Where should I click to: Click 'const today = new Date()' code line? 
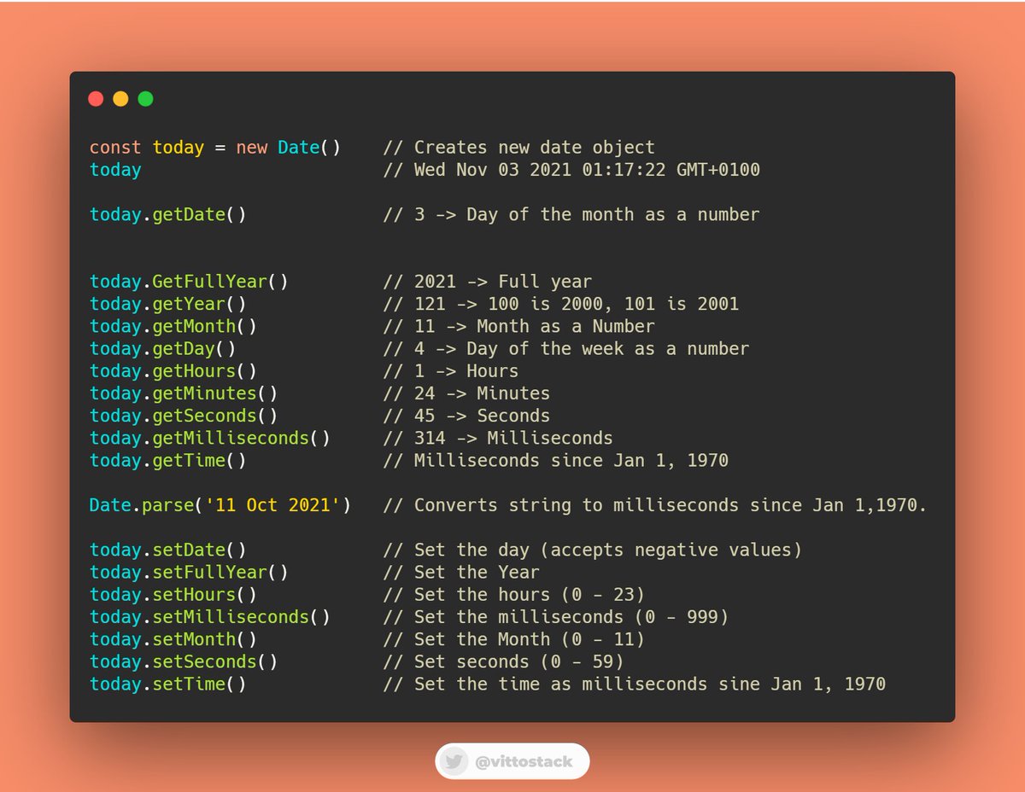tap(215, 148)
